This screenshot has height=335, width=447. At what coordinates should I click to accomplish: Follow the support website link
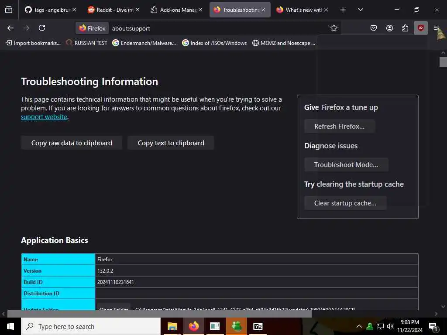(x=44, y=117)
